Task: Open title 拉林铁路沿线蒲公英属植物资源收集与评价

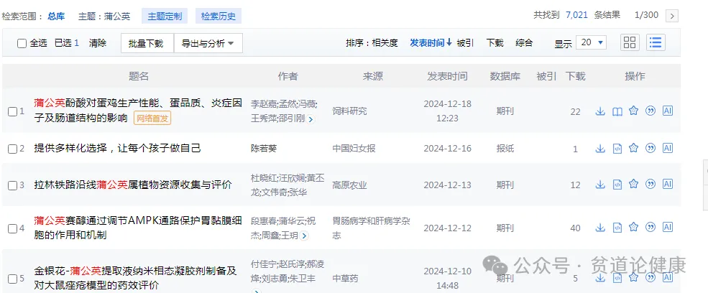Action: point(133,185)
